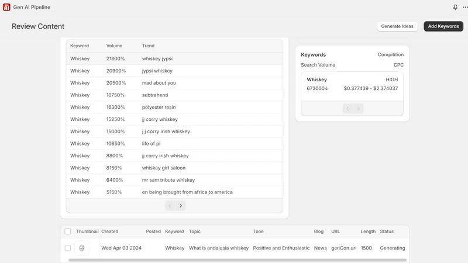The height and width of the screenshot is (263, 468).
Task: Check the box for the andalusia whiskey row
Action: tap(68, 248)
